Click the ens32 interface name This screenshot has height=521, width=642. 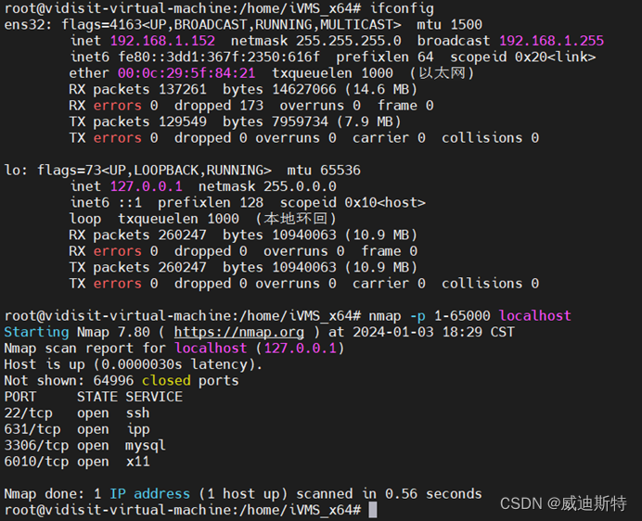[24, 24]
